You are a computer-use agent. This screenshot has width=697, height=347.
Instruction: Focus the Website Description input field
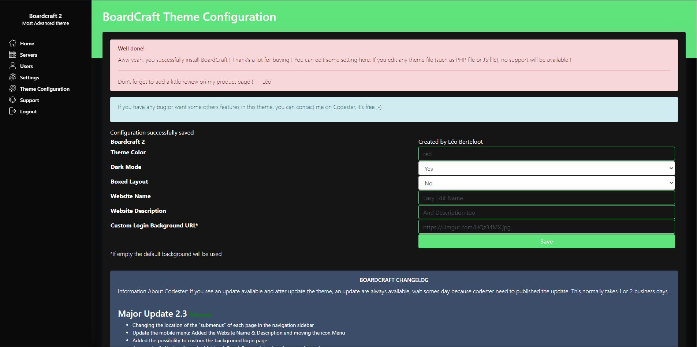(547, 212)
